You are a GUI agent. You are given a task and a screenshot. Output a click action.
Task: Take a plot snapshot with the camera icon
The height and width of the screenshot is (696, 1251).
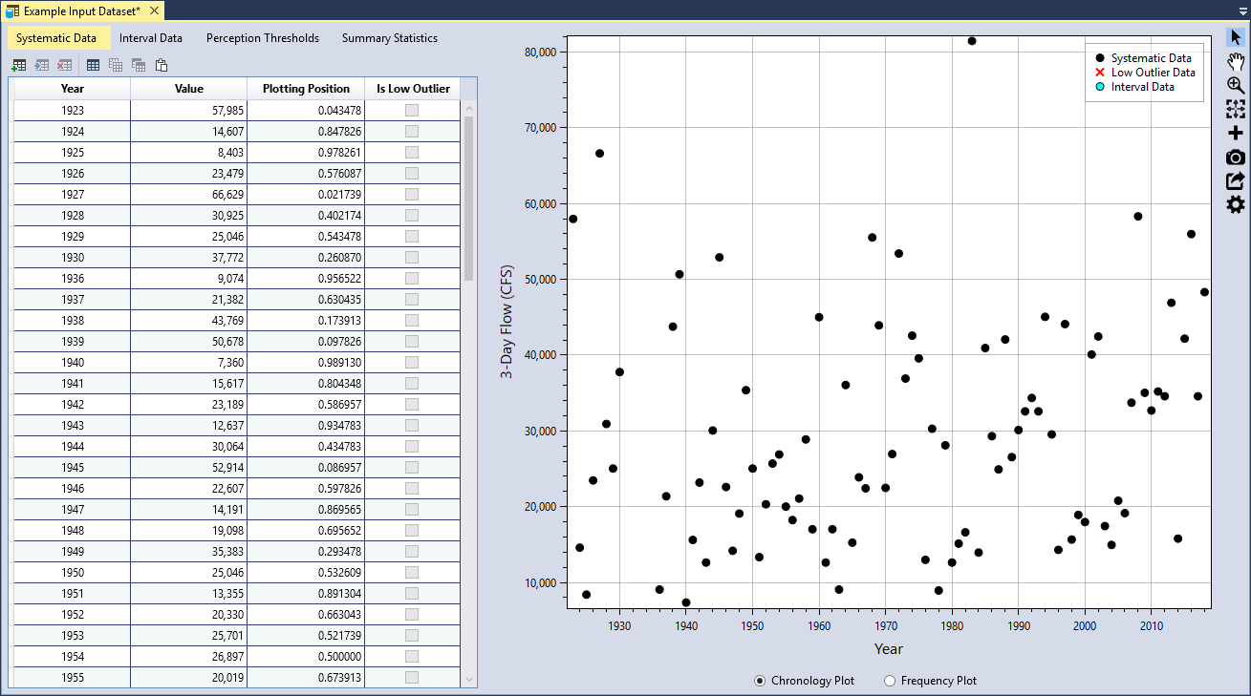point(1236,157)
